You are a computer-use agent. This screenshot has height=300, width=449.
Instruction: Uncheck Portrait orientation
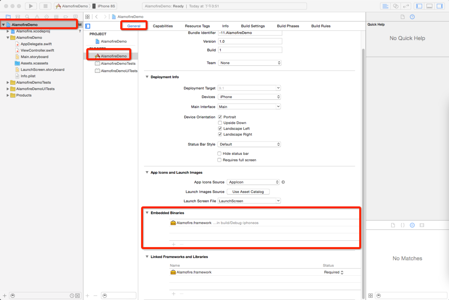220,117
